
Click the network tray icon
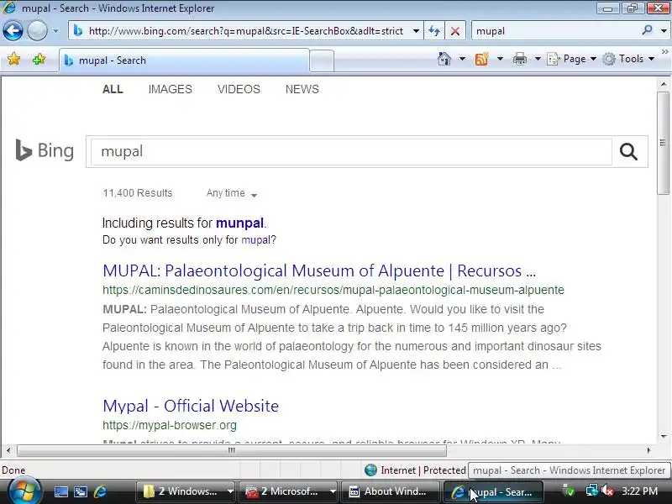[x=591, y=491]
